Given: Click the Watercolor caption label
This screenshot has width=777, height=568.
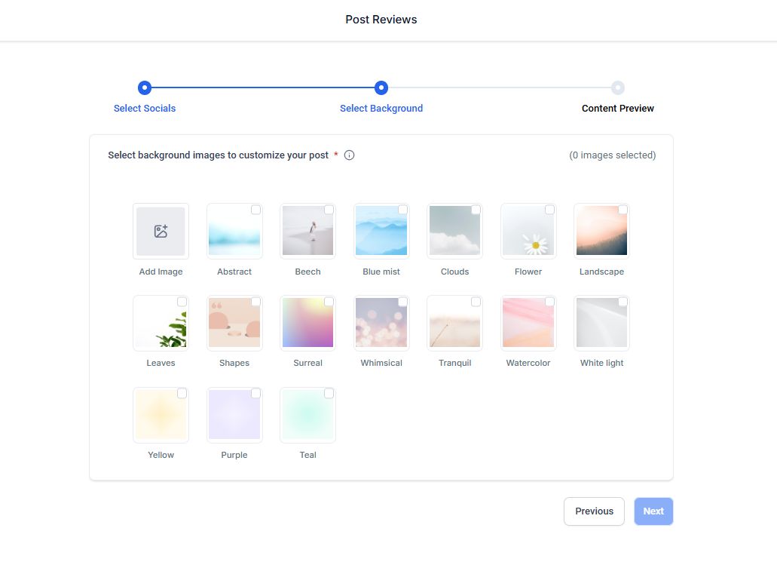Looking at the screenshot, I should (528, 363).
